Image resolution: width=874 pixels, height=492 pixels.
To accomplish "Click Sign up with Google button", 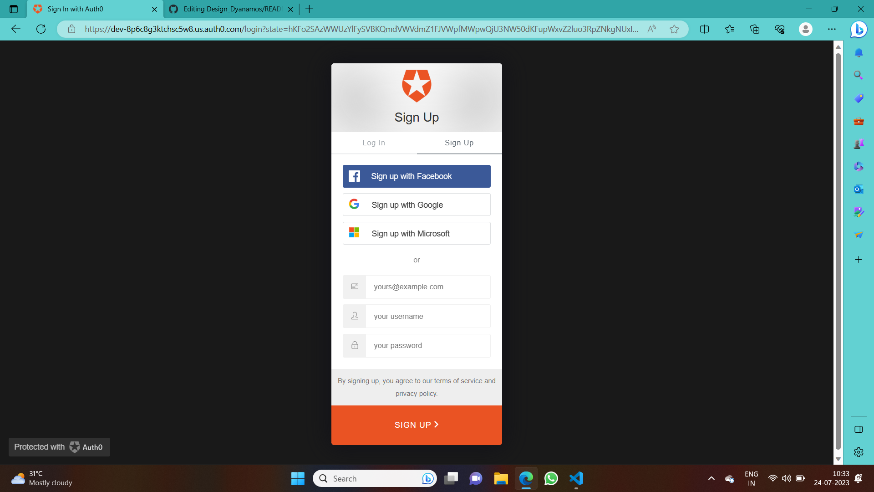I will (x=416, y=205).
